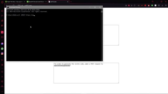Viewport: 168px width, 94px height.
Task: Close the Command Prompt window
Action: pos(100,7)
